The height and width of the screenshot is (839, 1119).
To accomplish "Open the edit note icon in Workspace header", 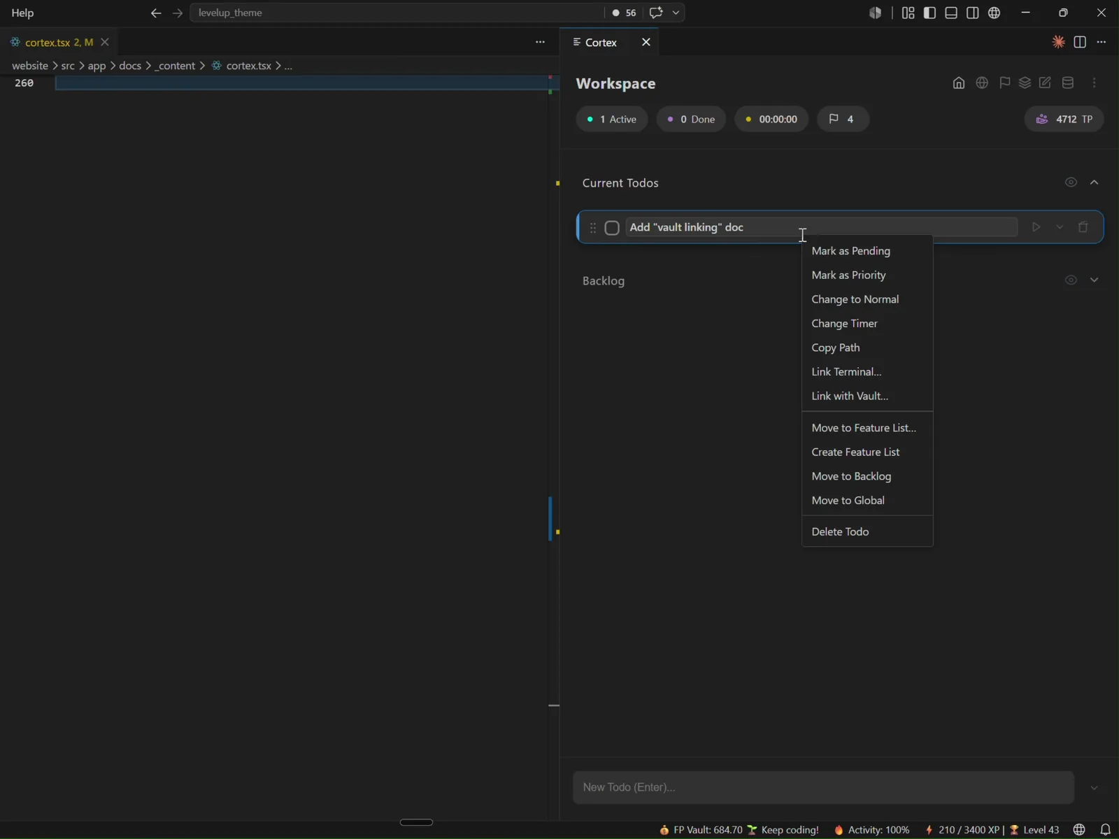I will pyautogui.click(x=1045, y=83).
